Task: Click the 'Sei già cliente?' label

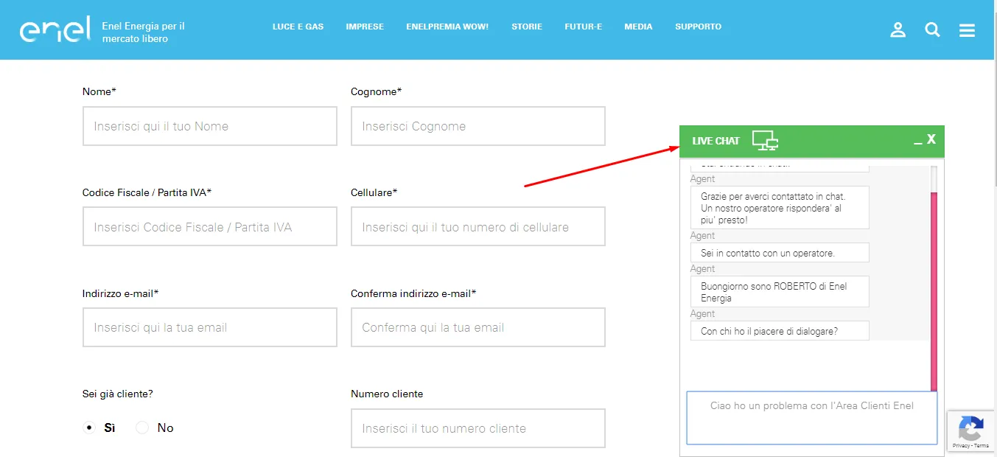Action: point(118,394)
